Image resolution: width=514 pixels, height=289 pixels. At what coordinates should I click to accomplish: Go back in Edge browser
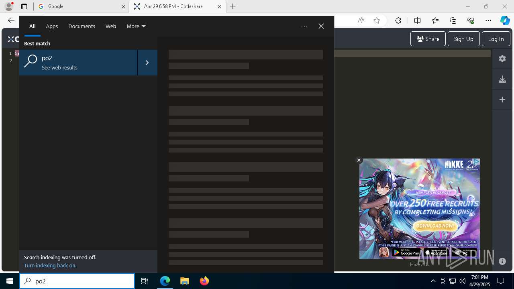coord(11,20)
